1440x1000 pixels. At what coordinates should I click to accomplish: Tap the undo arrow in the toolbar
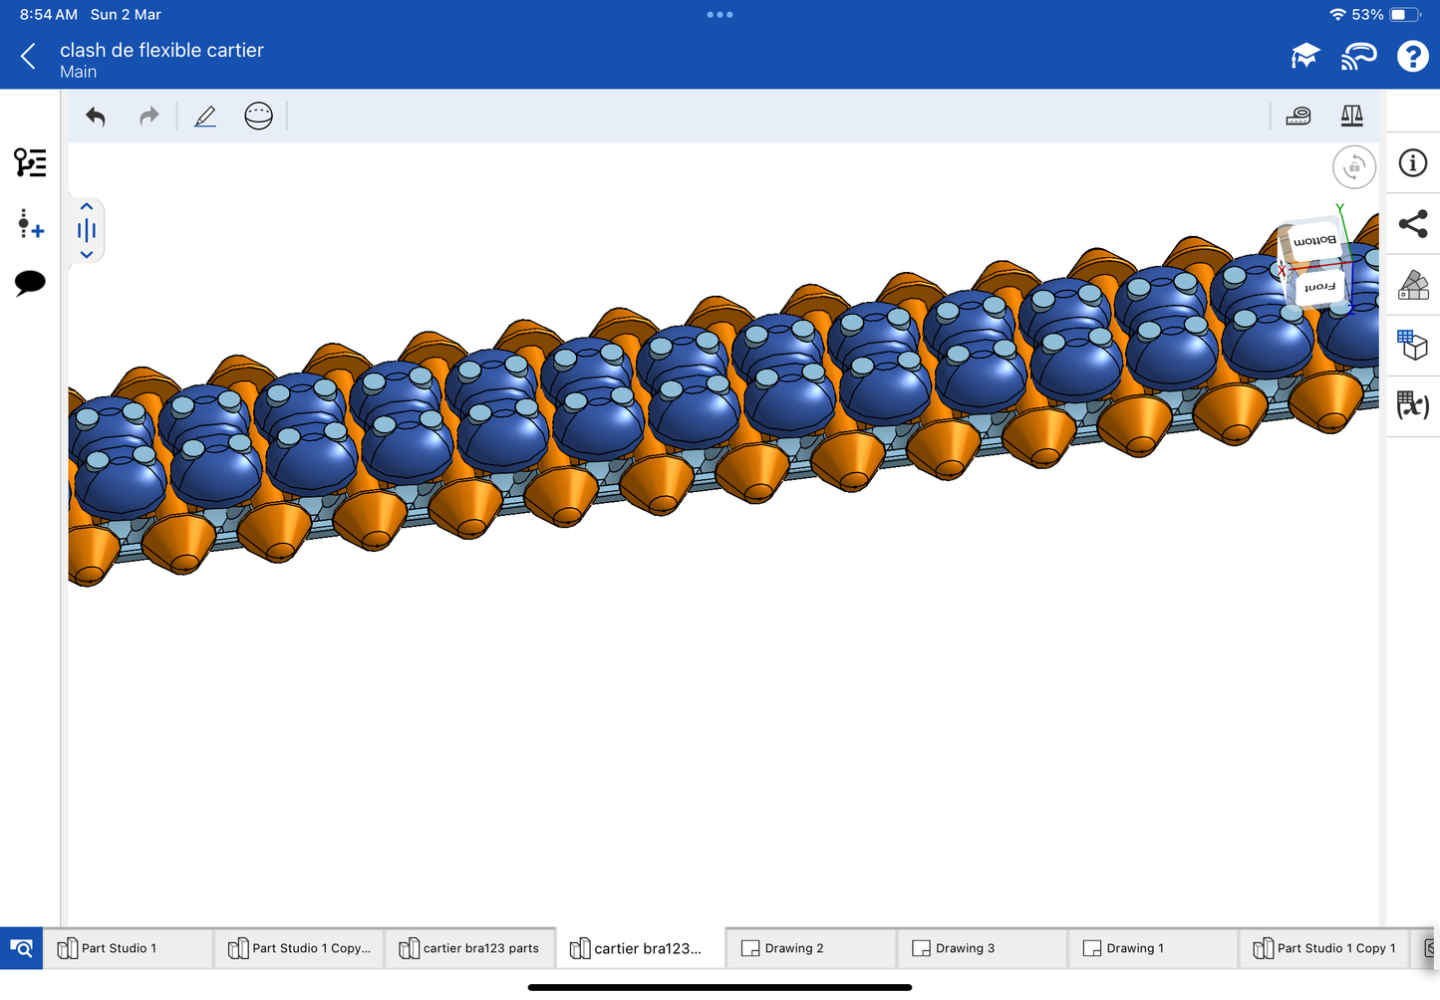pos(96,117)
